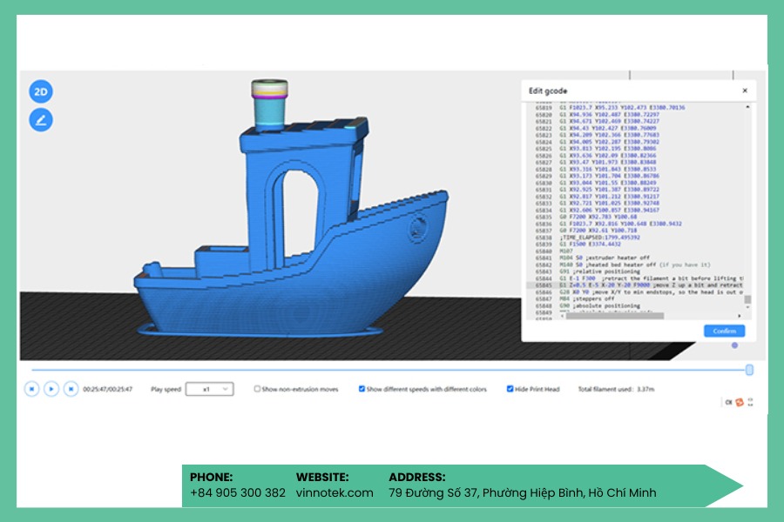Image resolution: width=784 pixels, height=522 pixels.
Task: Uncheck Show different speeds with different colors
Action: click(362, 389)
